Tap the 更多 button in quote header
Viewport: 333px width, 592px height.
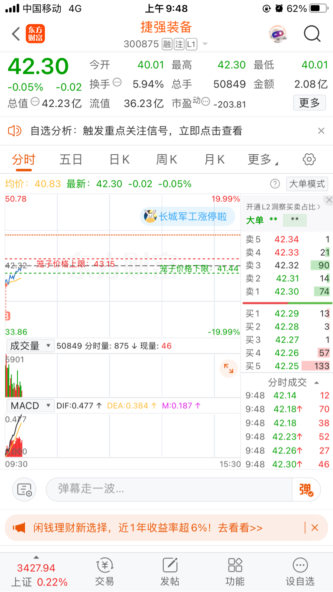tap(310, 103)
